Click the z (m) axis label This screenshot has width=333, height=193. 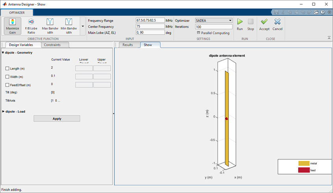[207, 114]
